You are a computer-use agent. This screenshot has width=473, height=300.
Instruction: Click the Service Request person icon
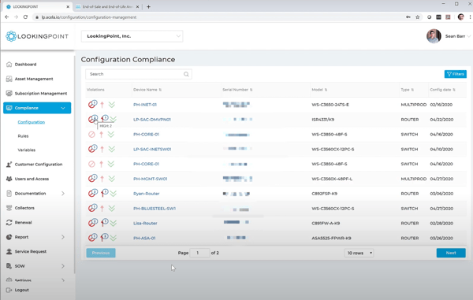pyautogui.click(x=9, y=251)
